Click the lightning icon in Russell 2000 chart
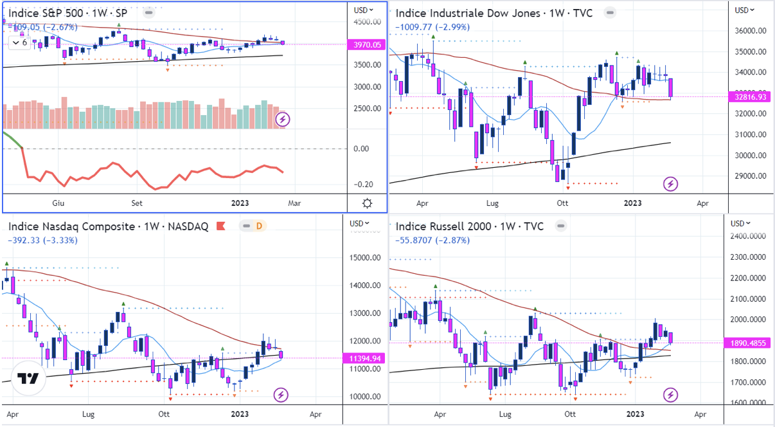 (x=671, y=395)
